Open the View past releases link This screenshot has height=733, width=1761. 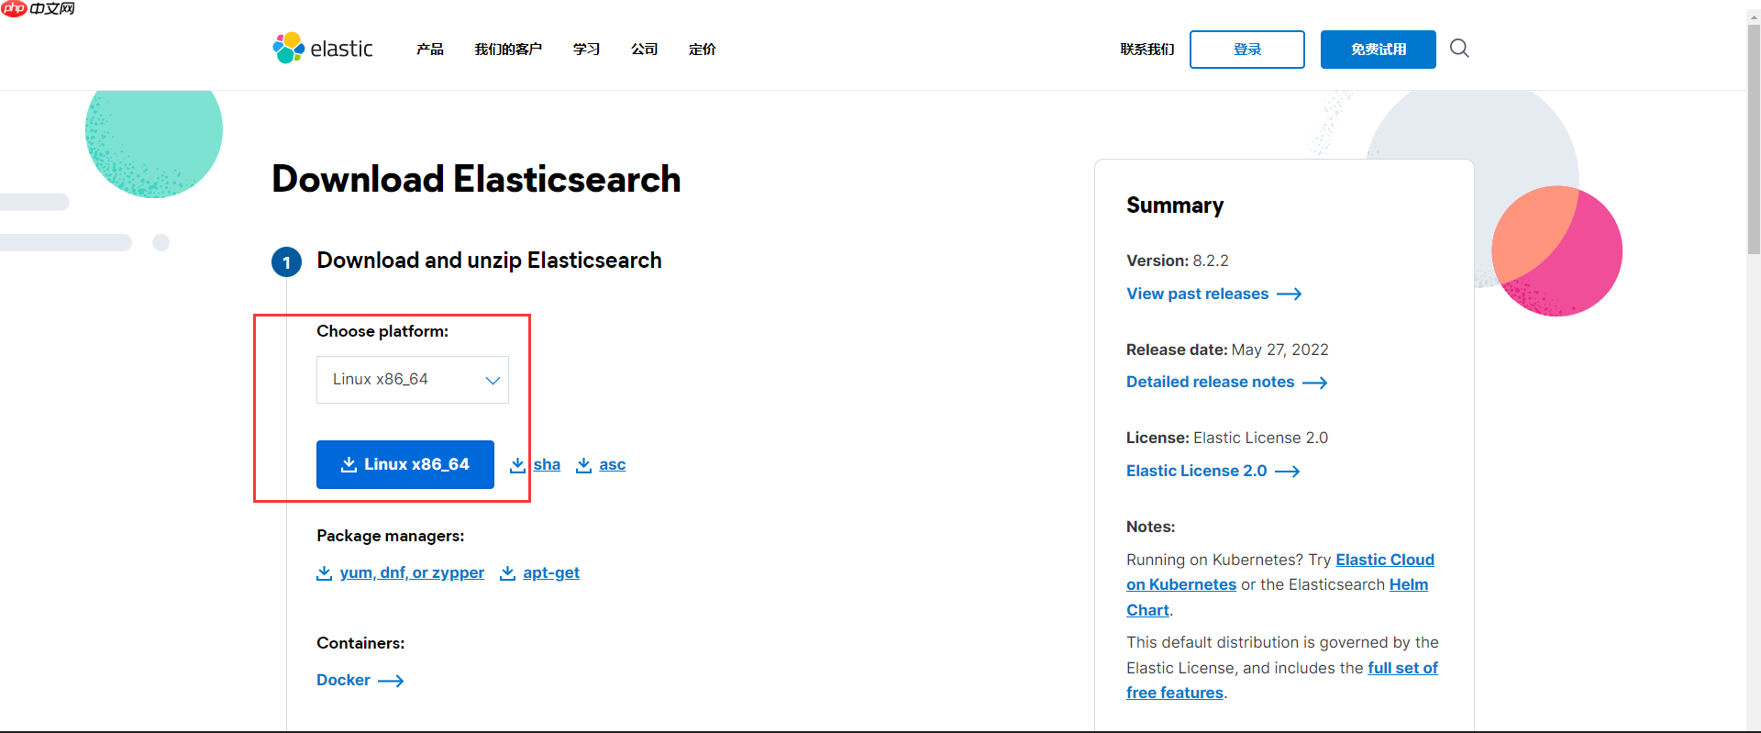[1198, 294]
